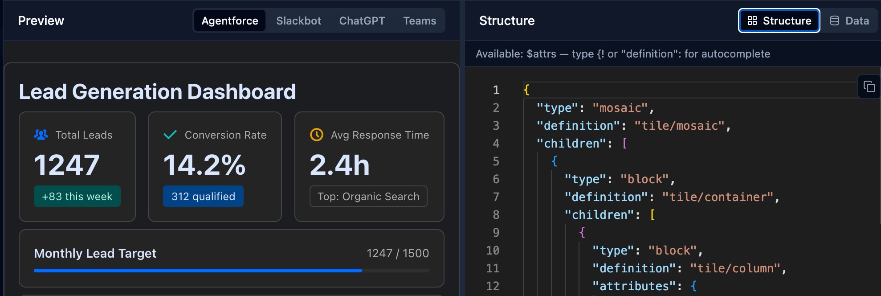Click code line 11 "tile/column" definition
Image resolution: width=881 pixels, height=296 pixels.
tap(735, 268)
